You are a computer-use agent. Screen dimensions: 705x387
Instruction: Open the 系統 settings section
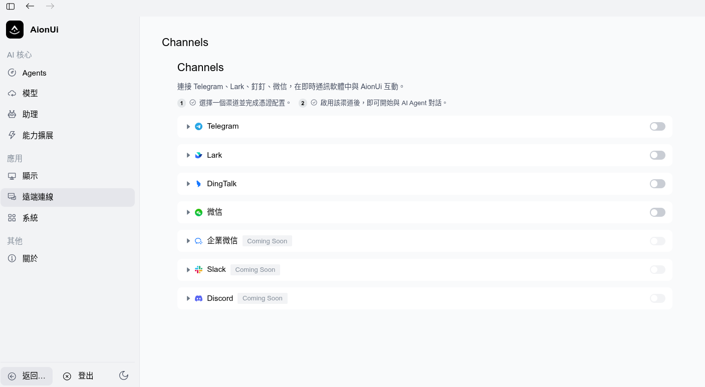[68, 218]
